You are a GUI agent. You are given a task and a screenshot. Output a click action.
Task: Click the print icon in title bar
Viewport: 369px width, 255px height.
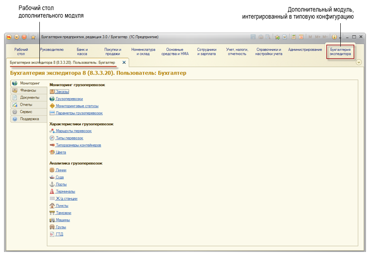click(x=261, y=37)
